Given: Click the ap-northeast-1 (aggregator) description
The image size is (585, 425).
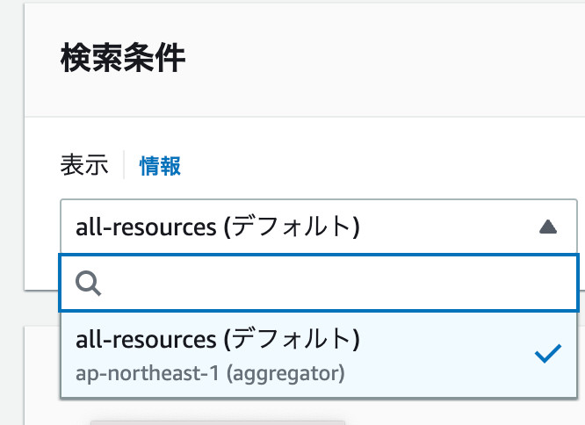Looking at the screenshot, I should 210,373.
